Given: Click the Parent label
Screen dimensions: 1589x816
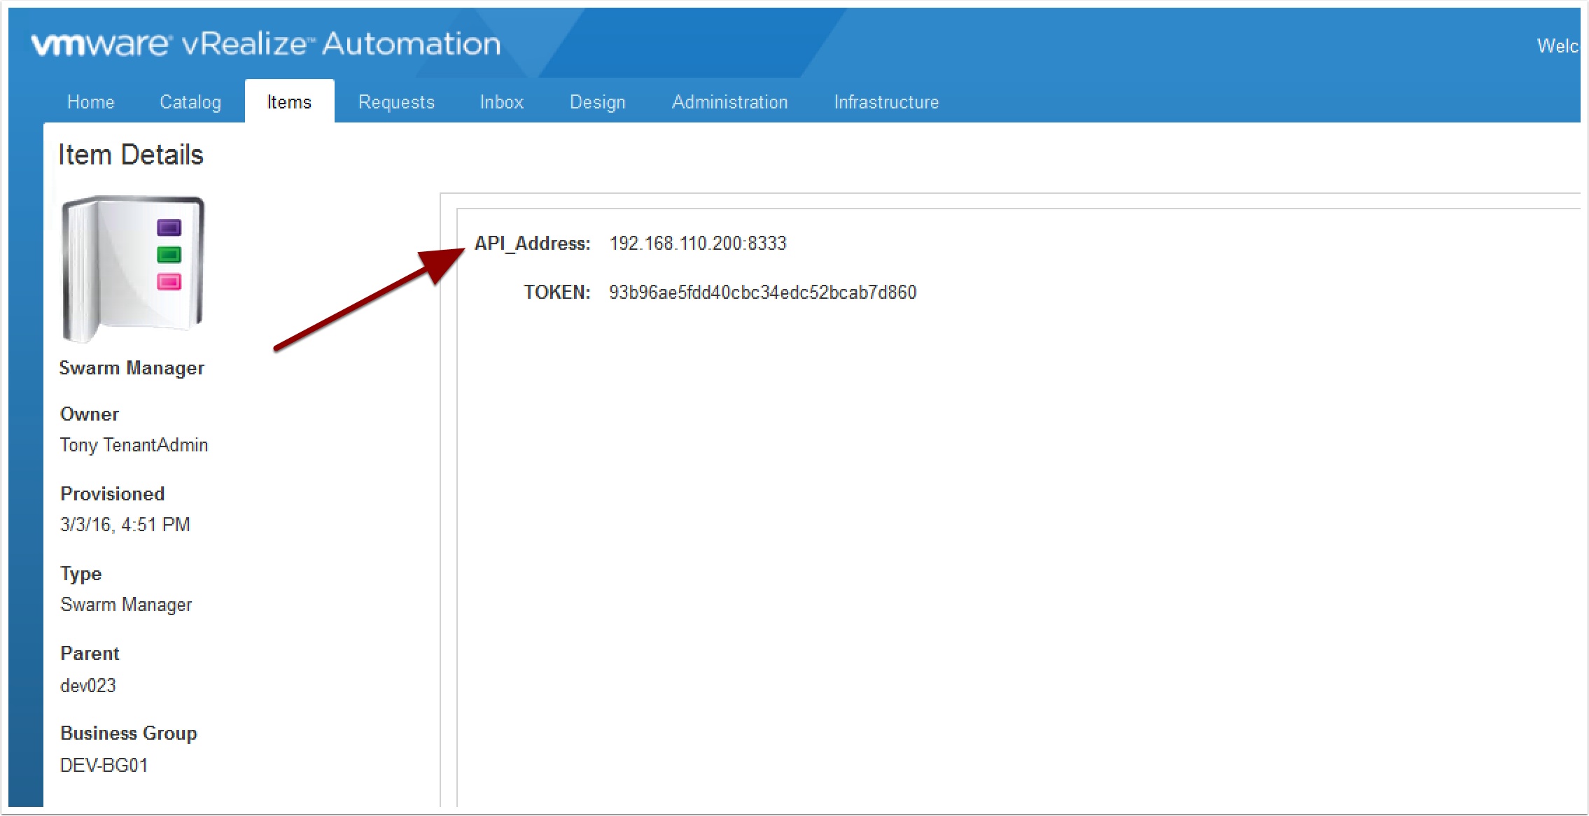Looking at the screenshot, I should coord(90,654).
